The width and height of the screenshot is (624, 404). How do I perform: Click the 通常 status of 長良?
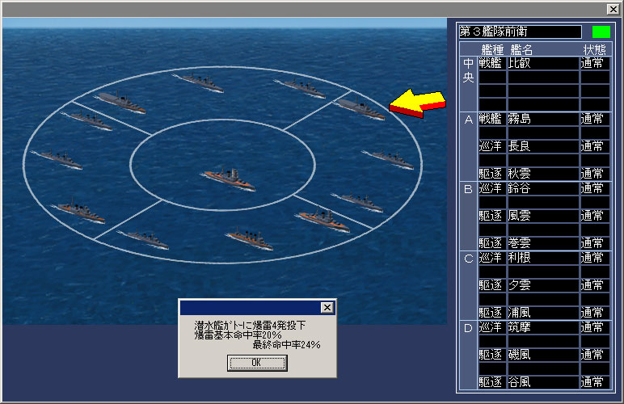[x=595, y=146]
